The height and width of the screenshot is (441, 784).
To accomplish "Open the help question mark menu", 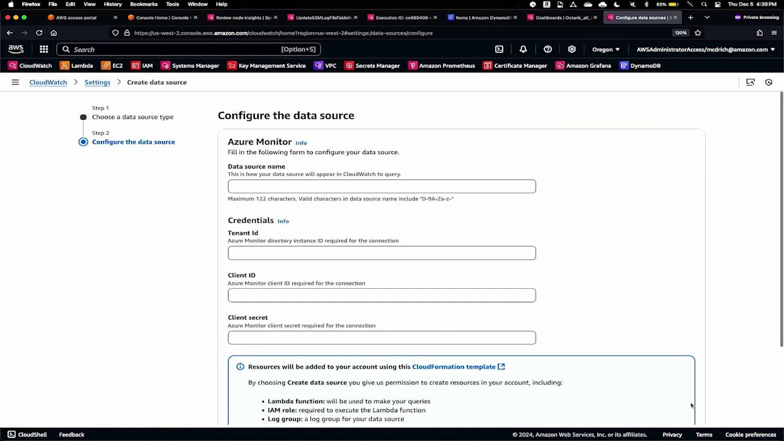I will tap(547, 49).
